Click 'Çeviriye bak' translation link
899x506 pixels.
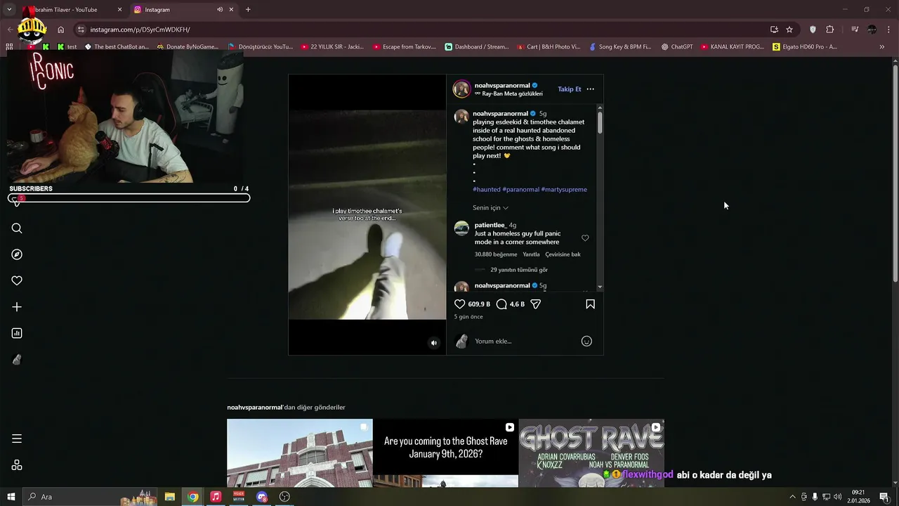pos(563,254)
